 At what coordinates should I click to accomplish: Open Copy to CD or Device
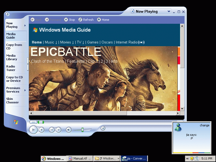(16, 79)
